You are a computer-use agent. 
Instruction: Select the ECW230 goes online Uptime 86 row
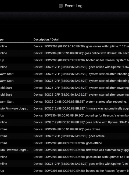click(64, 53)
